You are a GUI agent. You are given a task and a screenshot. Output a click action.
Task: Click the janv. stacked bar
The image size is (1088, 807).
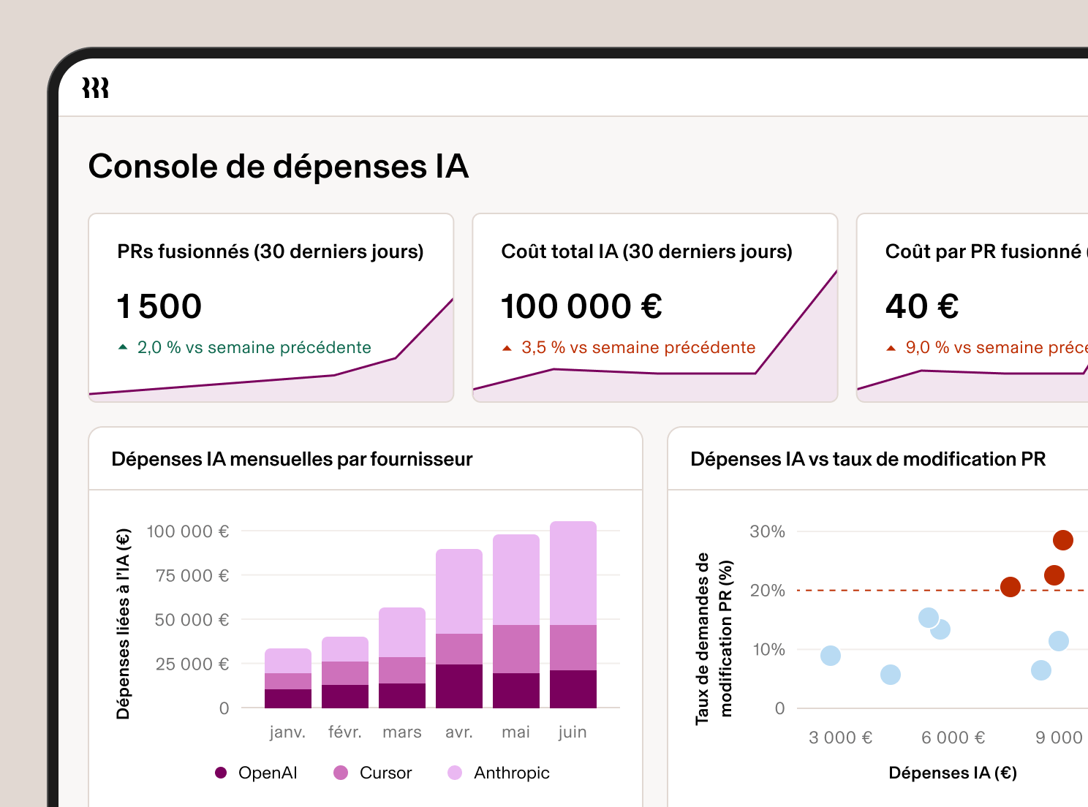[288, 678]
